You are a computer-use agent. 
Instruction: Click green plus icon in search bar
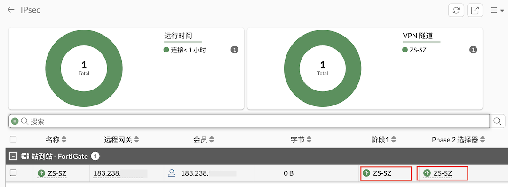15,121
